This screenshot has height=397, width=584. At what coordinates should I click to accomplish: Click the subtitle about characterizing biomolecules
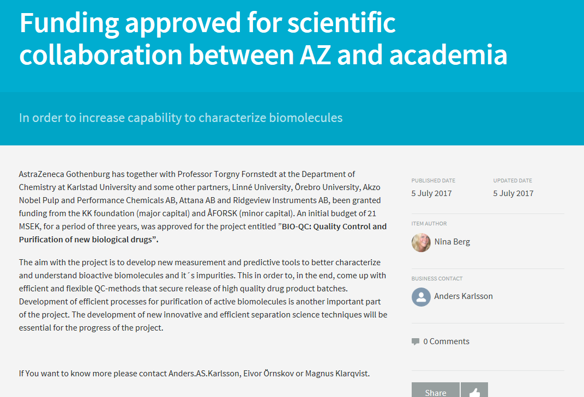(x=180, y=118)
